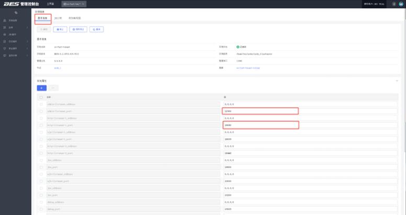Click the 强制停止 force stop button
The image size is (406, 215).
[78, 29]
